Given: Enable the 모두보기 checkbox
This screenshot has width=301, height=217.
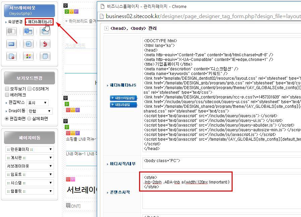Looking at the screenshot, I should click(x=7, y=89).
